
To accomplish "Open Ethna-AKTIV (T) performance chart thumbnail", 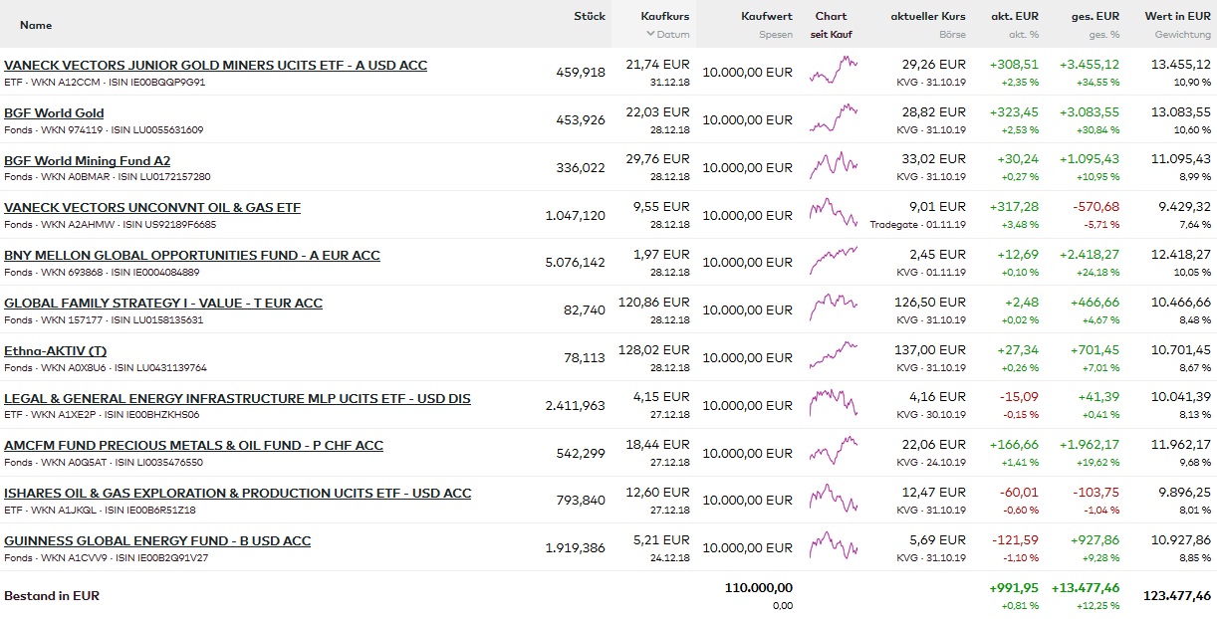I will pyautogui.click(x=833, y=357).
